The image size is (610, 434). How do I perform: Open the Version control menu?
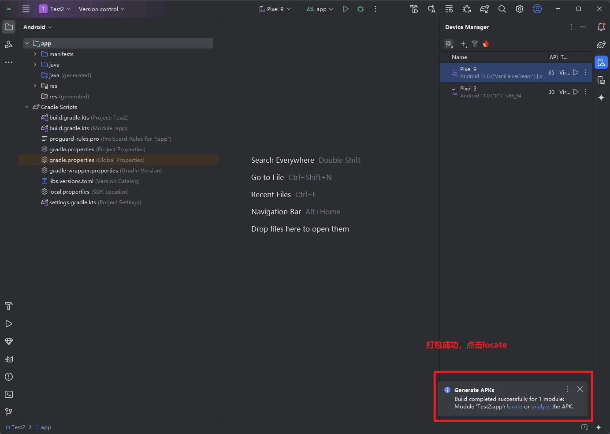pos(101,9)
